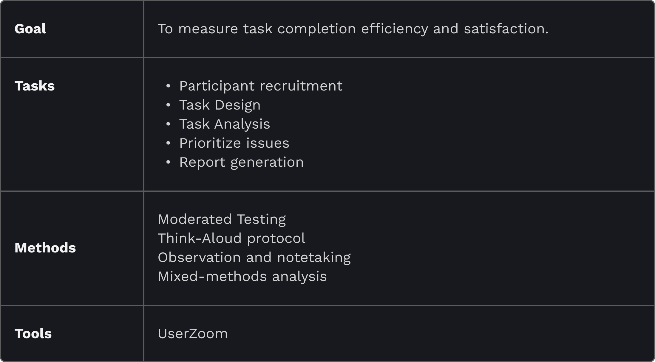Select the Think-Aloud protocol line
655x362 pixels.
click(x=231, y=238)
